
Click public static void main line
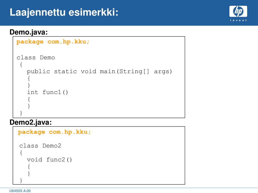[x=99, y=72]
